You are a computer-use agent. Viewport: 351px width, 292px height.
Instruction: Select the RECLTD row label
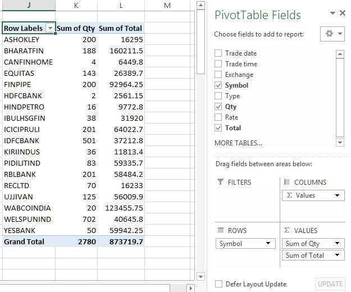coord(29,185)
